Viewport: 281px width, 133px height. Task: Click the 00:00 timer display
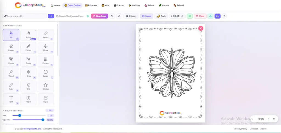coord(176,16)
